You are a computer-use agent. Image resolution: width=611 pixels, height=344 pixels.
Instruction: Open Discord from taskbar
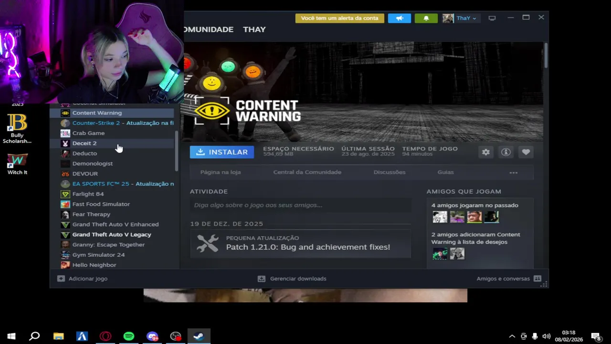(152, 336)
